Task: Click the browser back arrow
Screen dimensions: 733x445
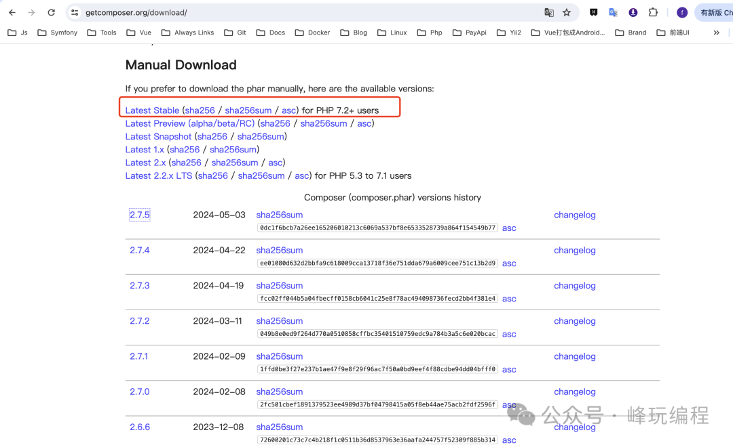Action: pyautogui.click(x=12, y=12)
